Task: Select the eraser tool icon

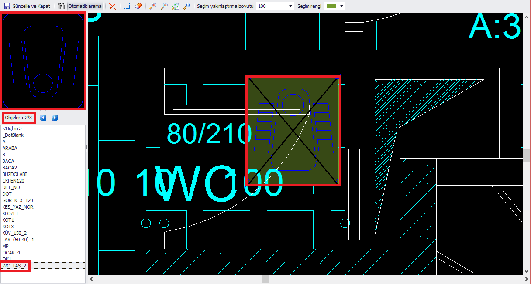Action: [139, 6]
